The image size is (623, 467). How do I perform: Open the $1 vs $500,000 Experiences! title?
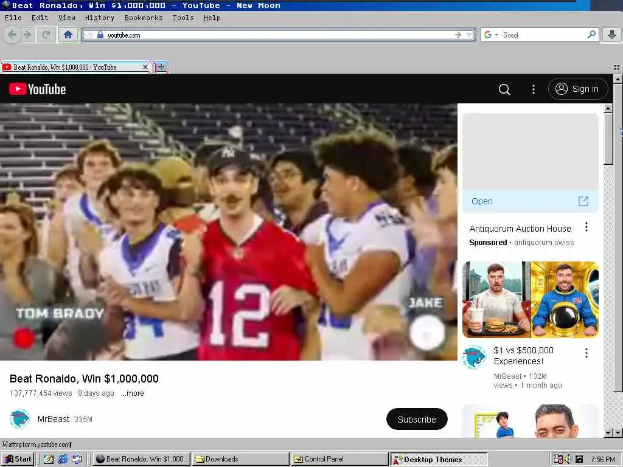523,356
